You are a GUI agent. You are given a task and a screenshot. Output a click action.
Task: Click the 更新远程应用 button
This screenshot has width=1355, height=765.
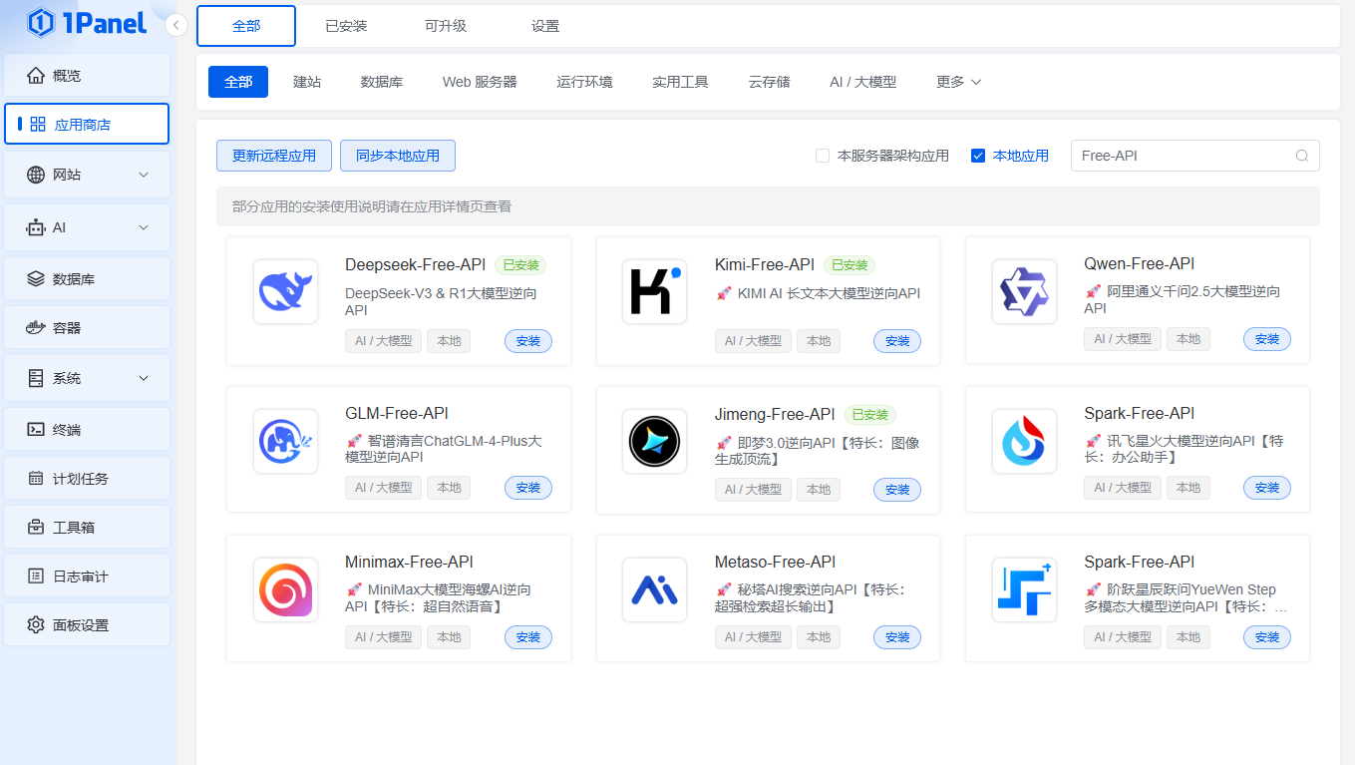coord(274,156)
